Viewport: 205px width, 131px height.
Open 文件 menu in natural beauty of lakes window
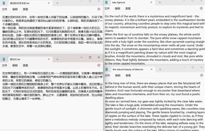tap(107, 76)
